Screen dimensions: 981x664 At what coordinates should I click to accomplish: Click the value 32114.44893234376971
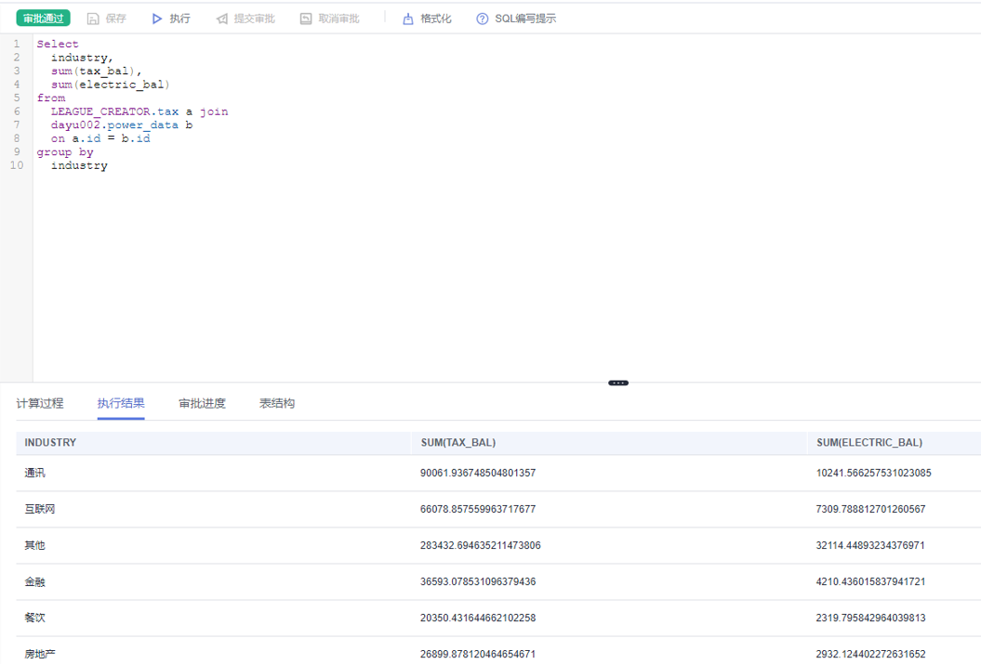point(870,545)
